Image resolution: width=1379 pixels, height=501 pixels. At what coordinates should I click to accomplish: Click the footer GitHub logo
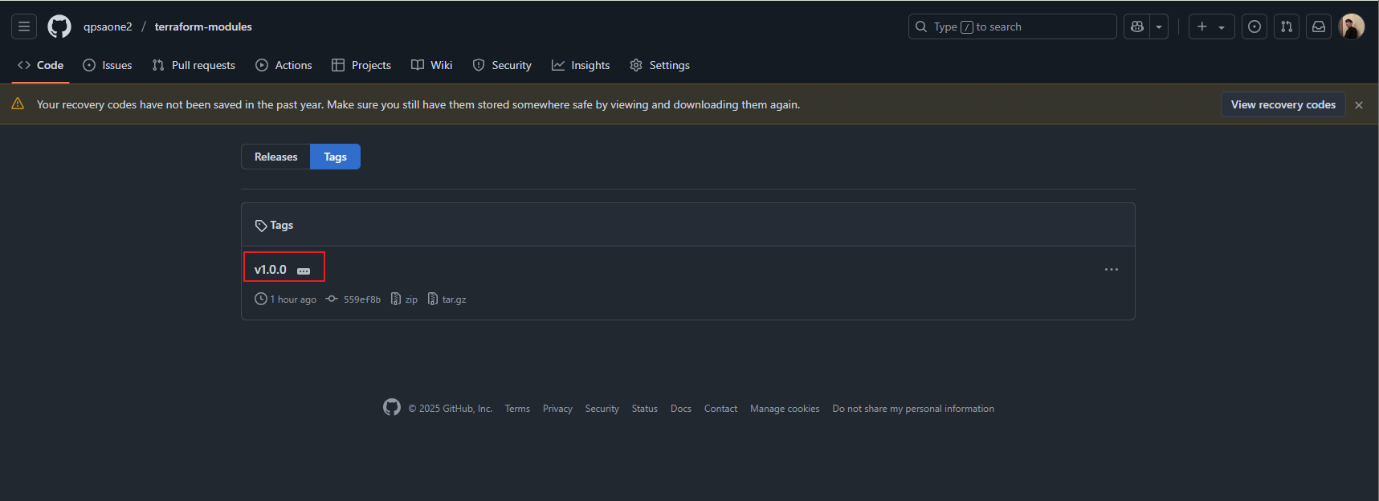point(392,407)
